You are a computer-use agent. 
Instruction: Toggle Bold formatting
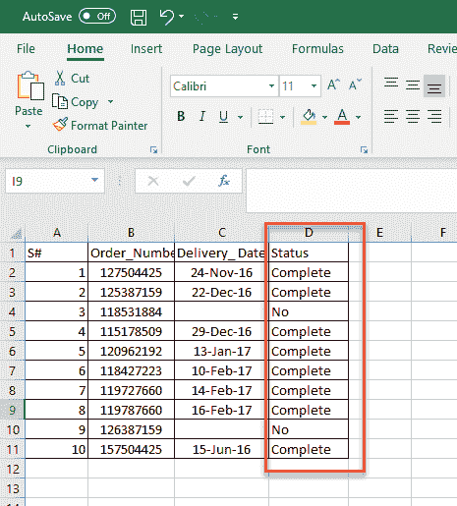click(181, 116)
